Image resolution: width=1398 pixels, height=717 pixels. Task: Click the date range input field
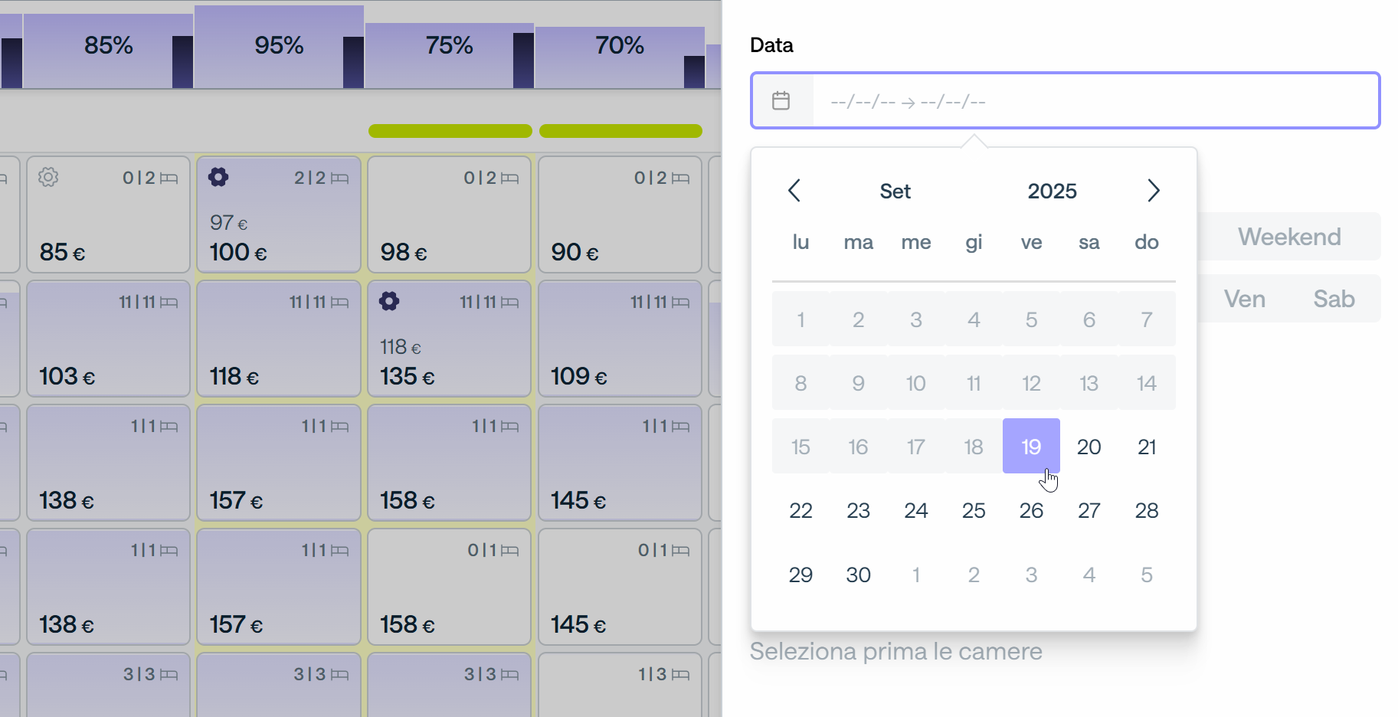pos(1066,100)
